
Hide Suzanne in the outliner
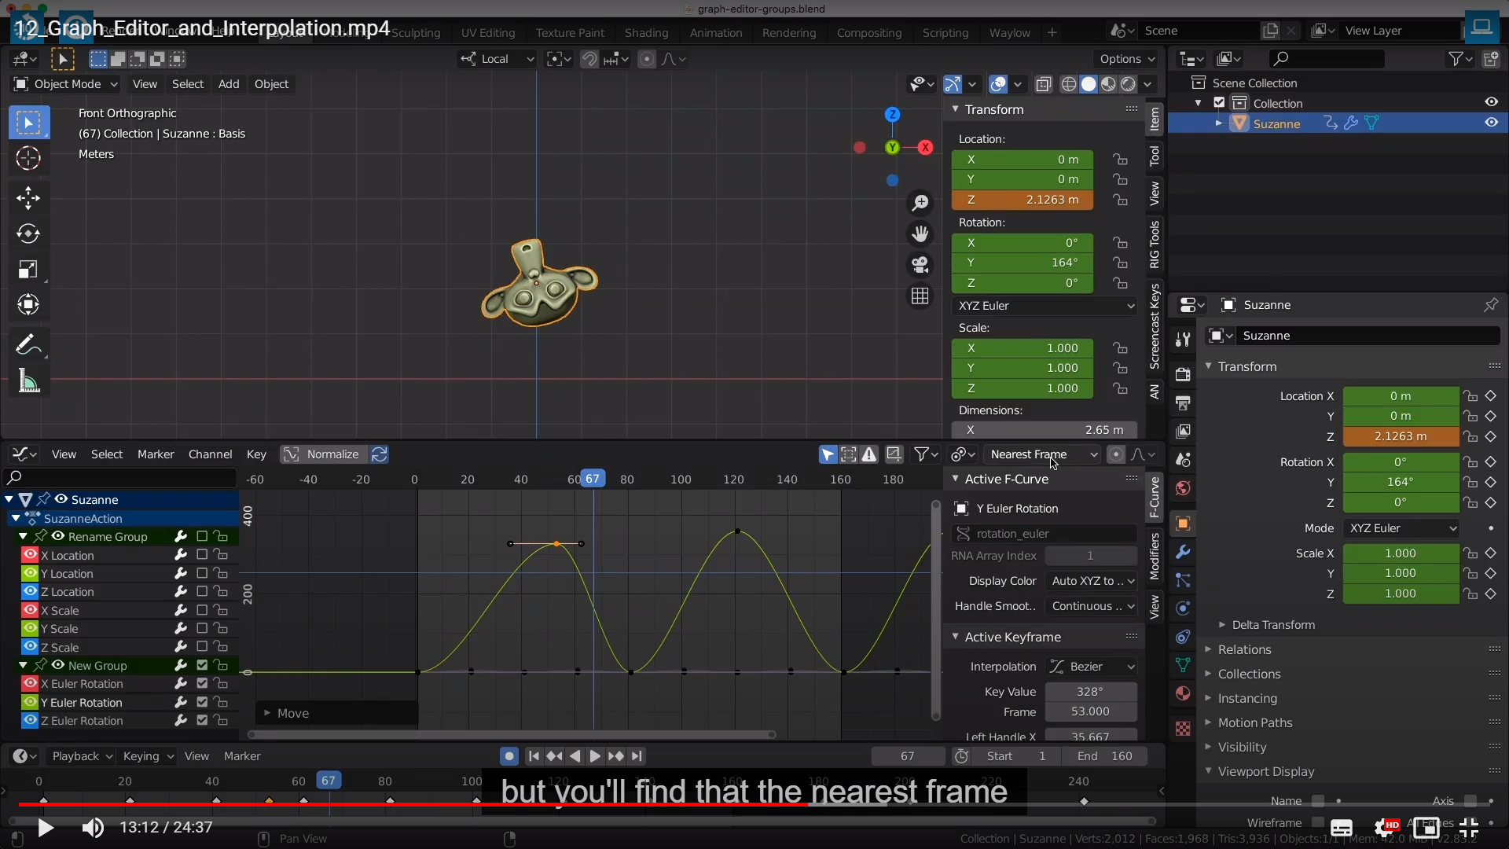(1491, 123)
